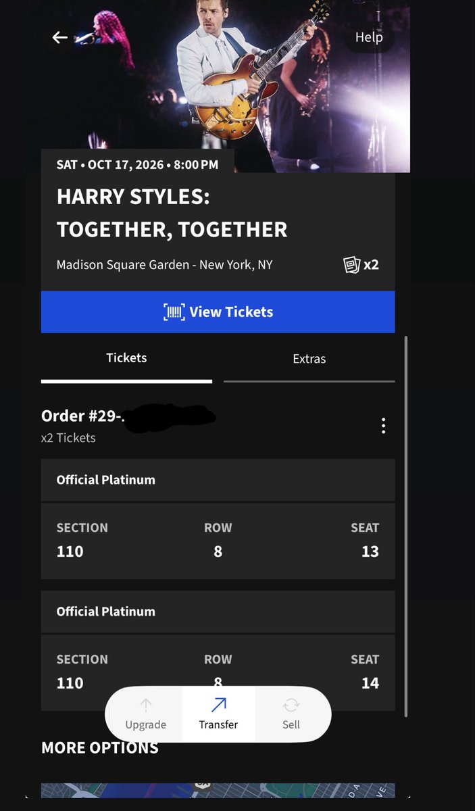Select the first Official Platinum header
475x811 pixels.
click(x=218, y=480)
